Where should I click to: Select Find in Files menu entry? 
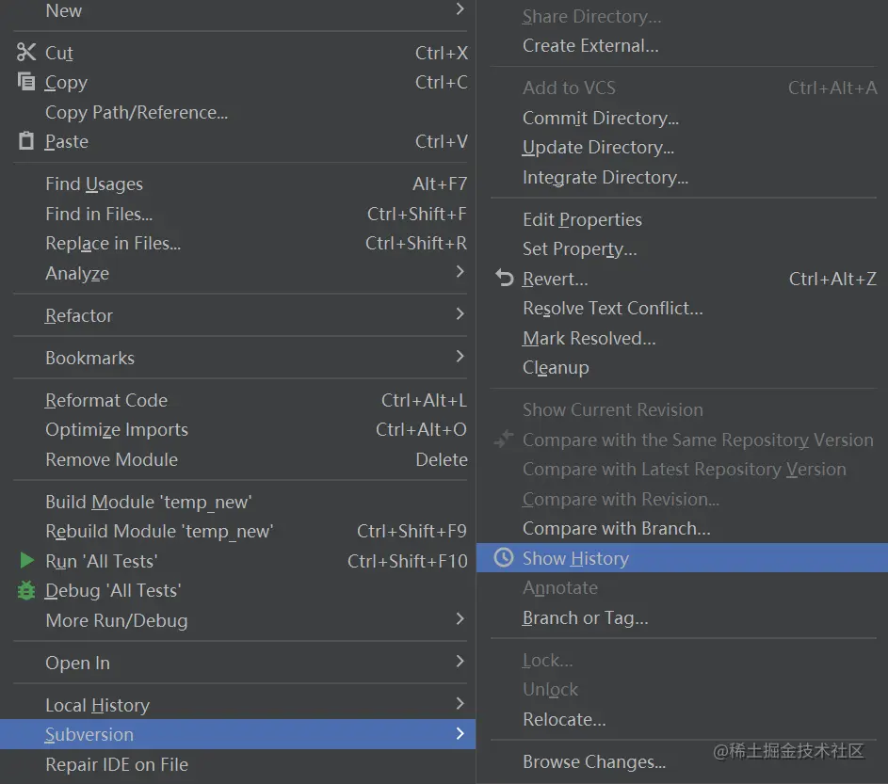99,214
